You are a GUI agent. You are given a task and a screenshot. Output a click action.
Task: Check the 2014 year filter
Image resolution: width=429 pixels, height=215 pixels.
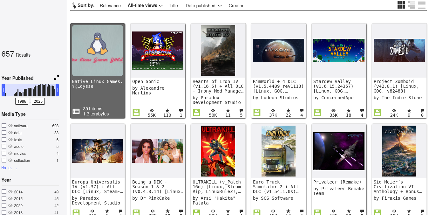4,192
